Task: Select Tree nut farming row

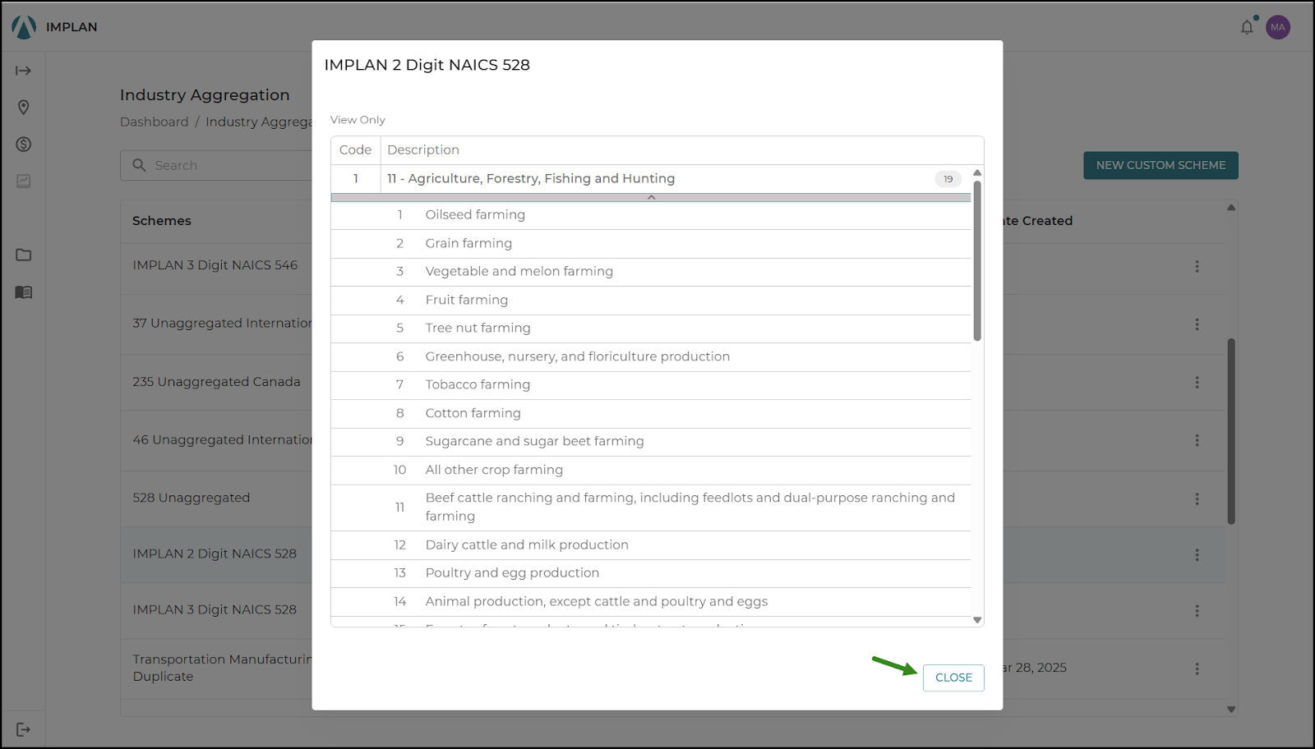Action: click(x=651, y=329)
